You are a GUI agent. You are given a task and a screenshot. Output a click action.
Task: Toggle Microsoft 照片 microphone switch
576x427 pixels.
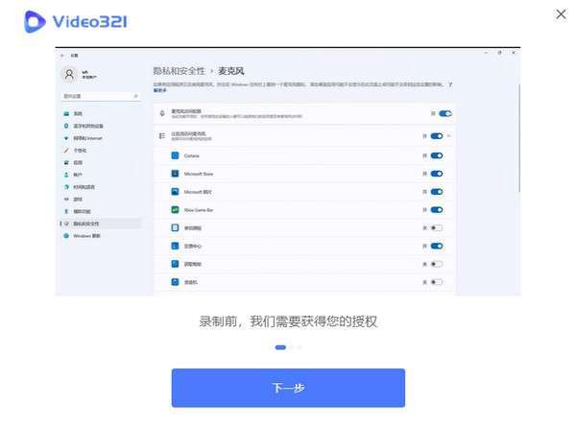tap(437, 192)
